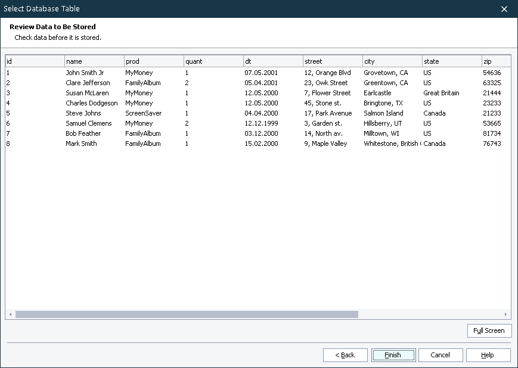Click the 'dt' column header

point(273,61)
